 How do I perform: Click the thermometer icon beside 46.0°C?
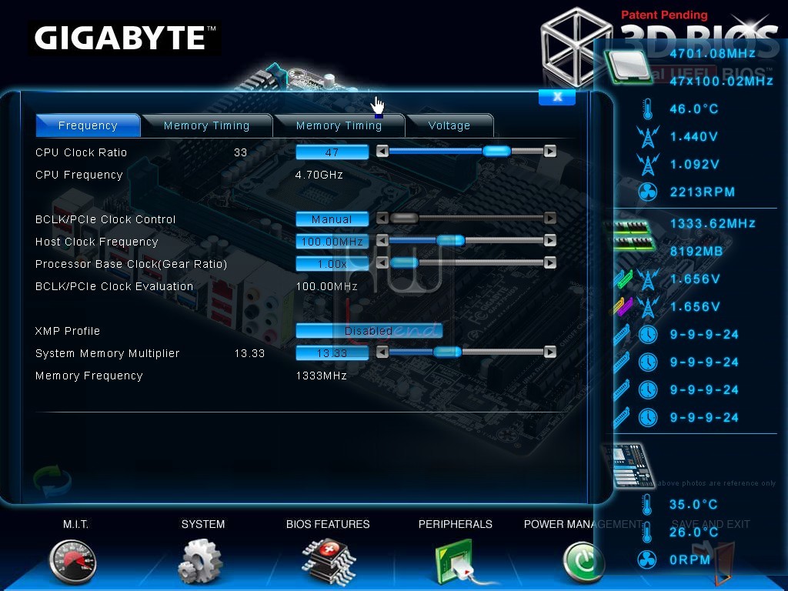coord(648,109)
